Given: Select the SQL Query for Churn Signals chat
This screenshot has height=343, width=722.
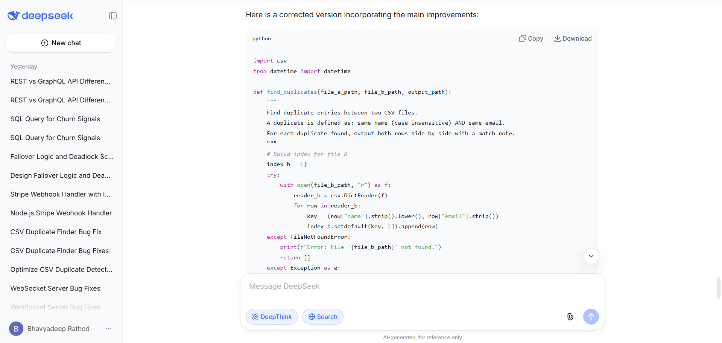Looking at the screenshot, I should tap(55, 119).
